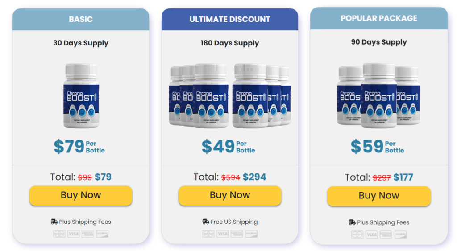Click the Visa icon in the Basic card
457x251 pixels.
coord(74,234)
